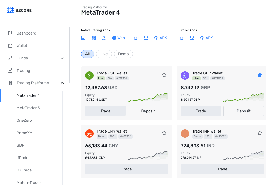Click the Apple icon under Broker Apps
The height and width of the screenshot is (186, 266).
coord(181,38)
